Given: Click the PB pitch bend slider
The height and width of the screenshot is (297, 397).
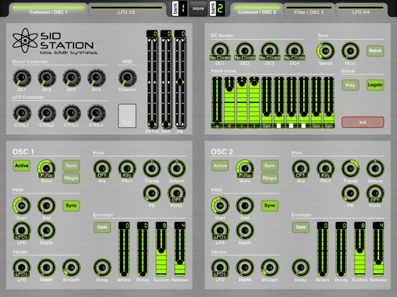Looking at the screenshot, I should (180, 82).
